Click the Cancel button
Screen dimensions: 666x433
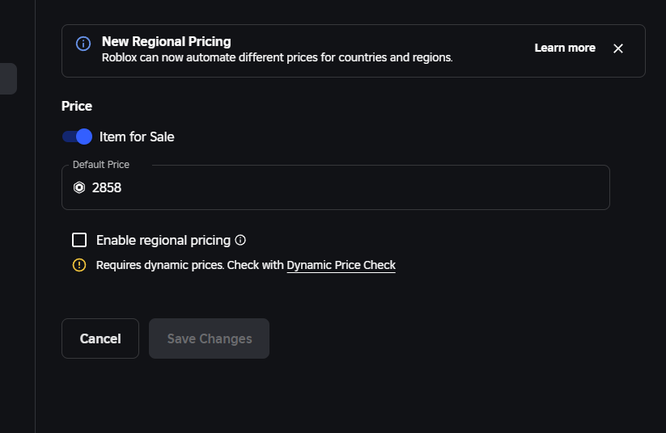click(100, 338)
